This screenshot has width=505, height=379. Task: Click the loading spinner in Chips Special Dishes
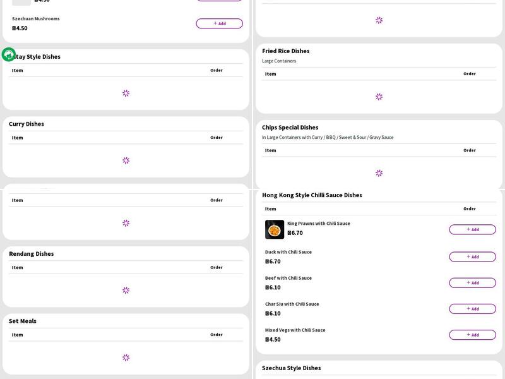[379, 173]
